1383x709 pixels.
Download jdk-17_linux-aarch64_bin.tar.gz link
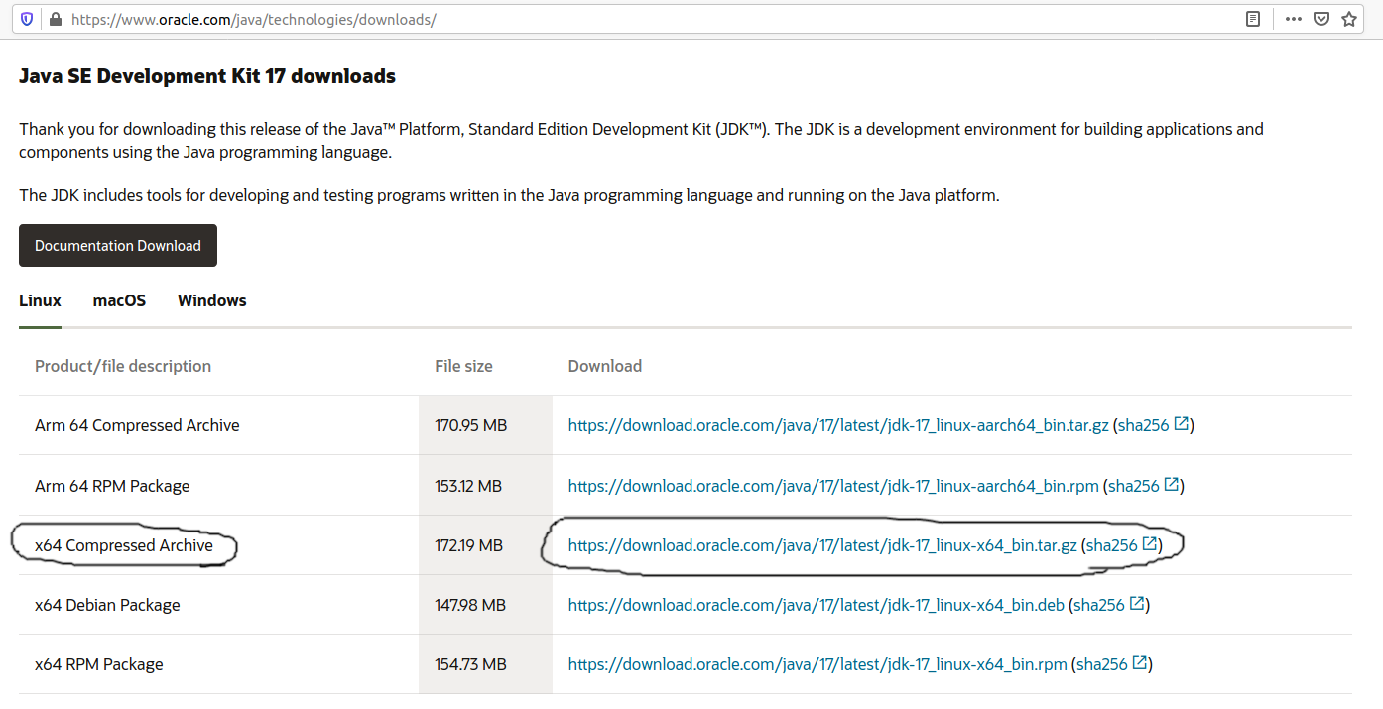tap(837, 426)
